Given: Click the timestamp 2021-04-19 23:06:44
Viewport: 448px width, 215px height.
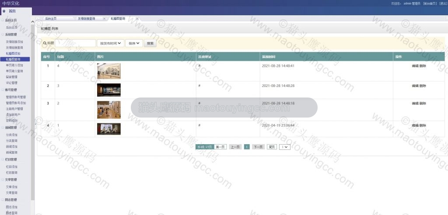Looking at the screenshot, I should 278,125.
